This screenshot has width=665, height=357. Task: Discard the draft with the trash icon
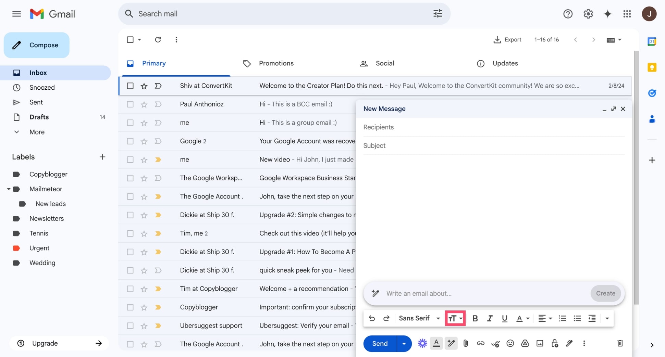pos(620,343)
